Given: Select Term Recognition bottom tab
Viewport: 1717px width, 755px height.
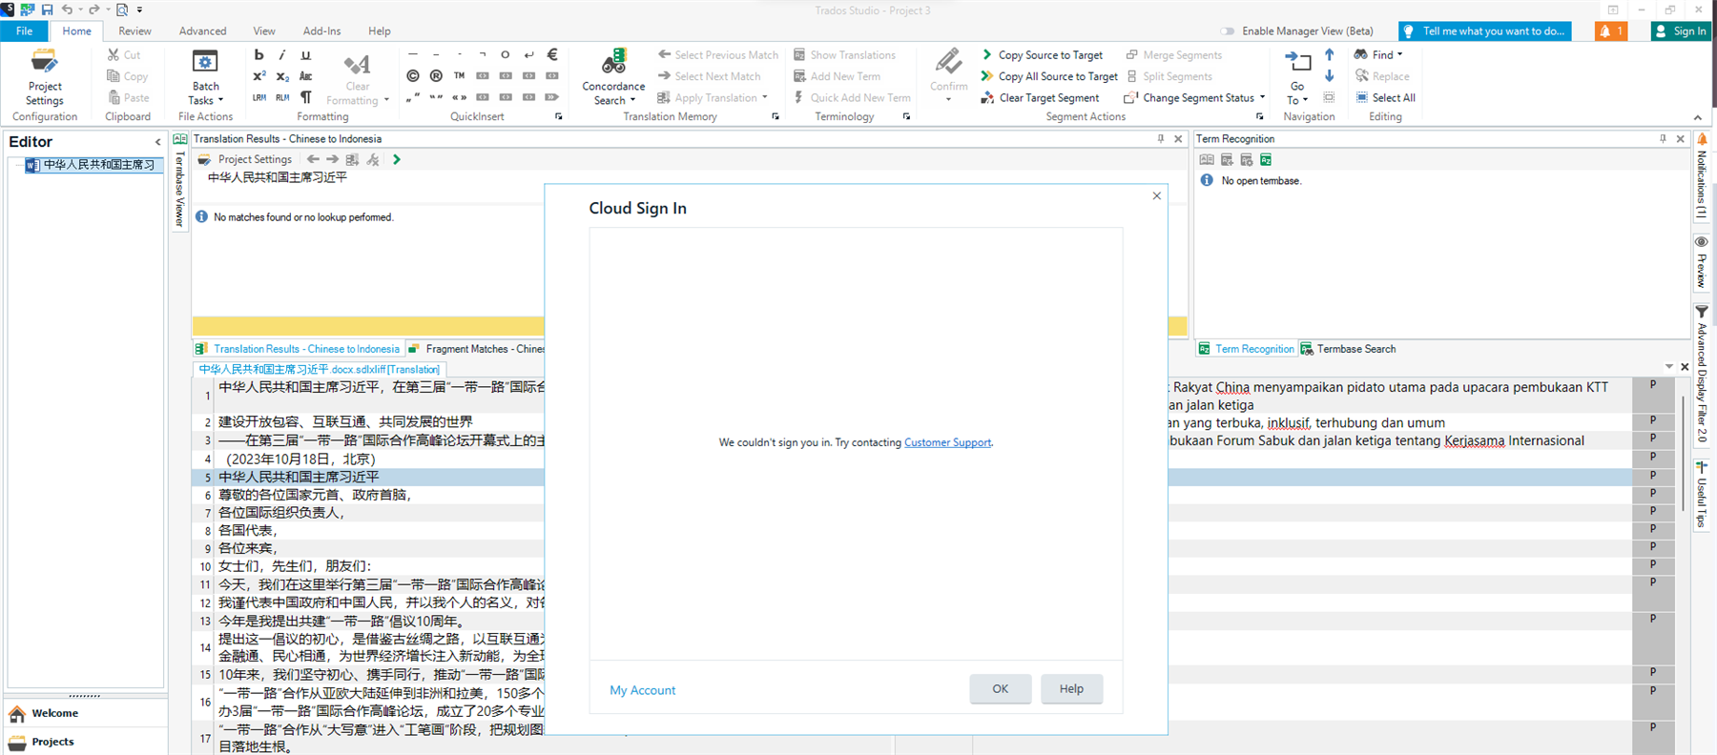Looking at the screenshot, I should pyautogui.click(x=1246, y=349).
